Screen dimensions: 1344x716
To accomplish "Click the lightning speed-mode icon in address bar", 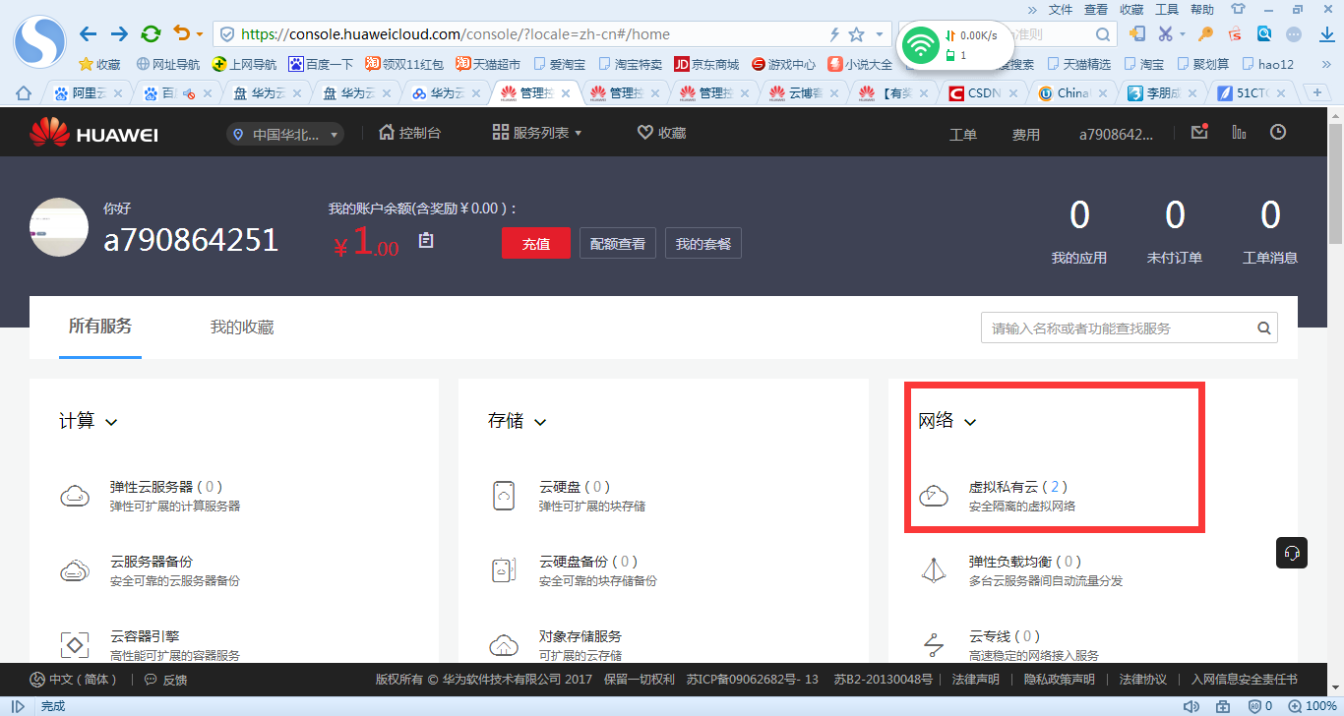I will click(834, 34).
